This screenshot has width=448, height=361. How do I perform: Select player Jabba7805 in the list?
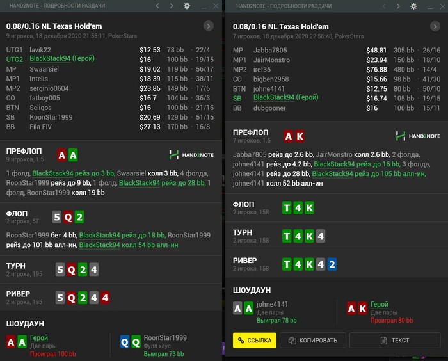tap(270, 51)
